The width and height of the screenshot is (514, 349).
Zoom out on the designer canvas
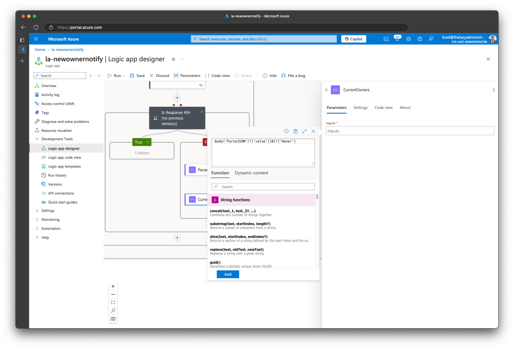(113, 295)
